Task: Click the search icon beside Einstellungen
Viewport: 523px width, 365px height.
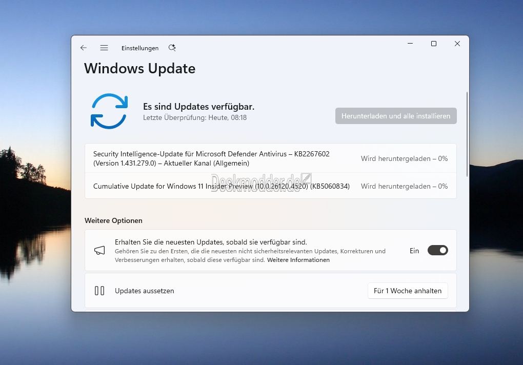Action: tap(172, 48)
